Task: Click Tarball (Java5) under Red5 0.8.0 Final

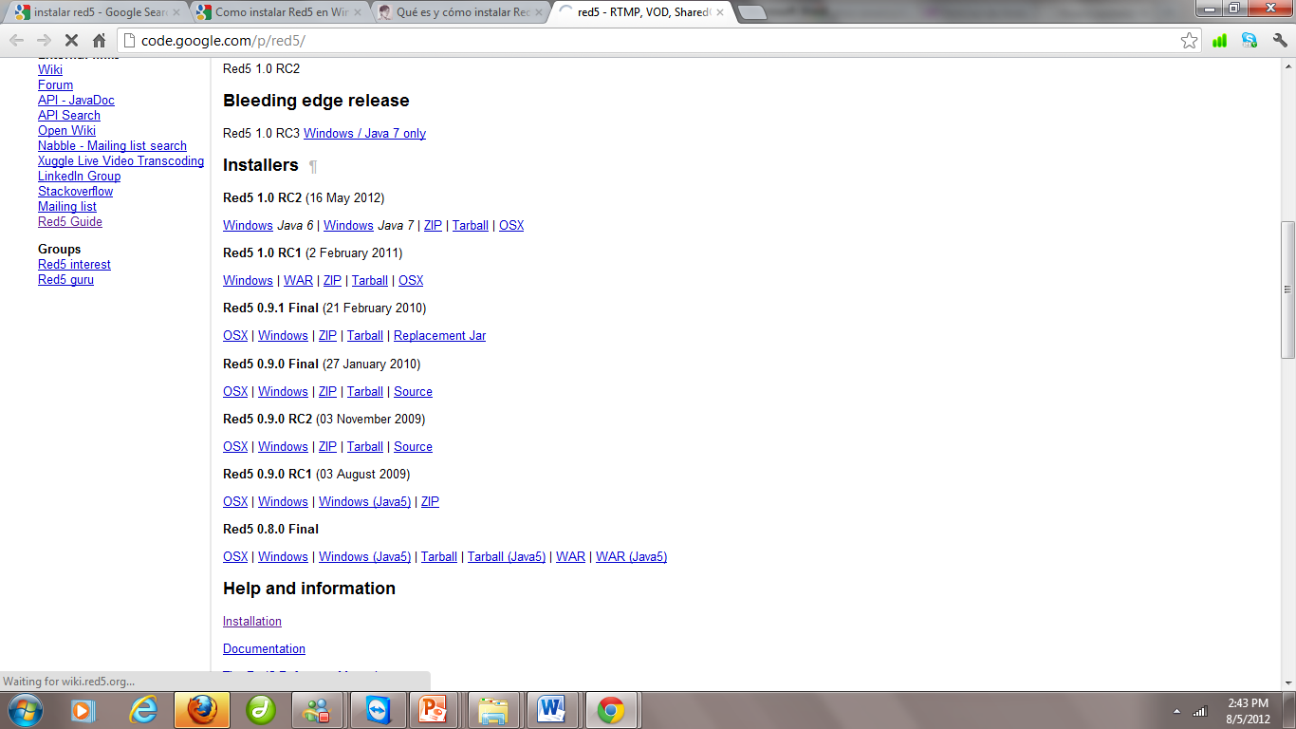Action: [x=507, y=556]
